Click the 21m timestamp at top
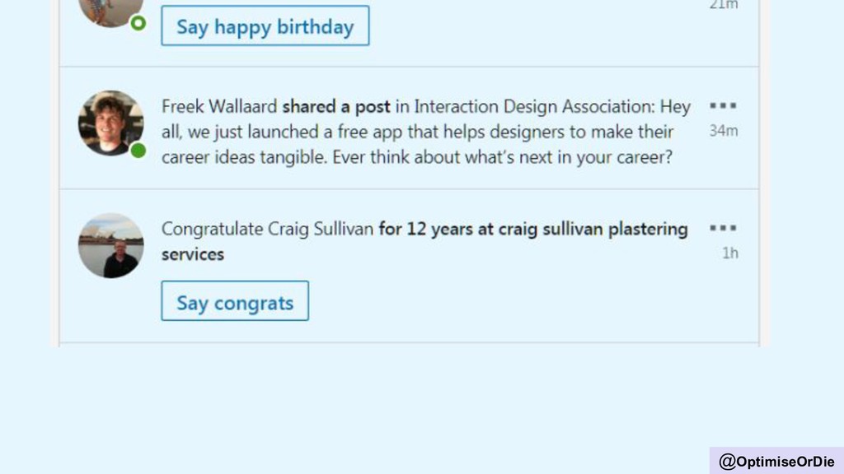The image size is (844, 474). 724,5
